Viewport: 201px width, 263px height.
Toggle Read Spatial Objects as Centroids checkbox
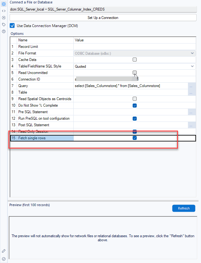pos(135,99)
